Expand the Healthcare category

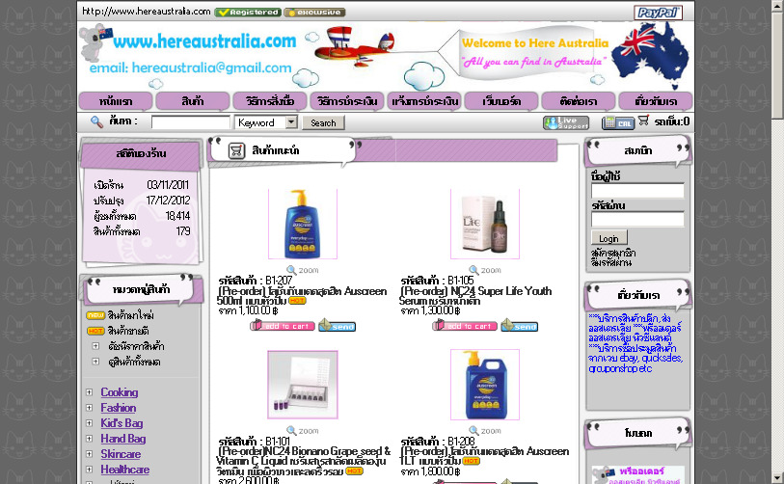point(89,470)
